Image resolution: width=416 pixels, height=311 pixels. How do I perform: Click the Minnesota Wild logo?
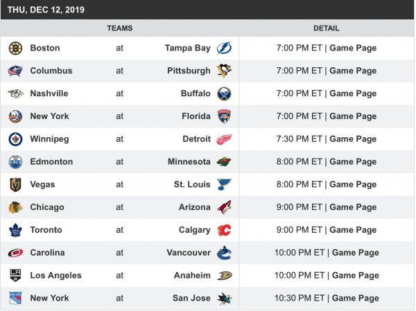coord(224,162)
